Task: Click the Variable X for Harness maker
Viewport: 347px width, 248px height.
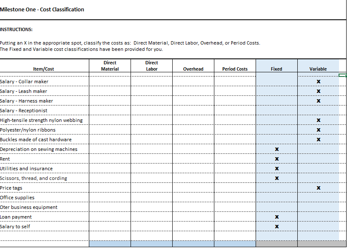Action: (x=318, y=101)
